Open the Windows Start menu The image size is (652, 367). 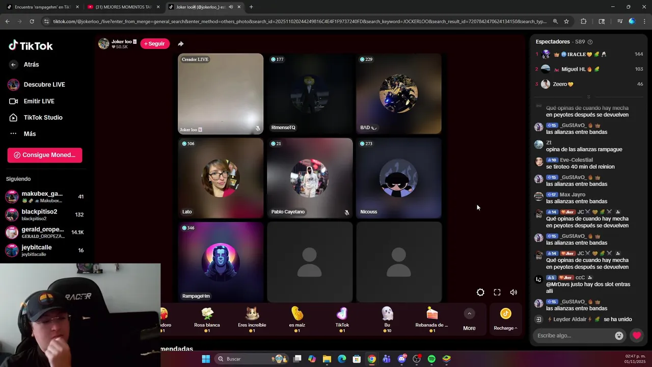coord(206,359)
